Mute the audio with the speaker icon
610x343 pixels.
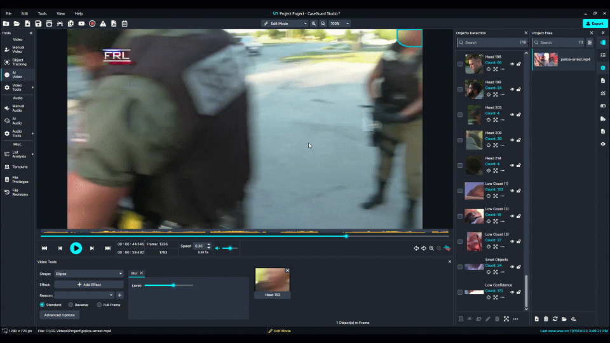click(x=217, y=248)
